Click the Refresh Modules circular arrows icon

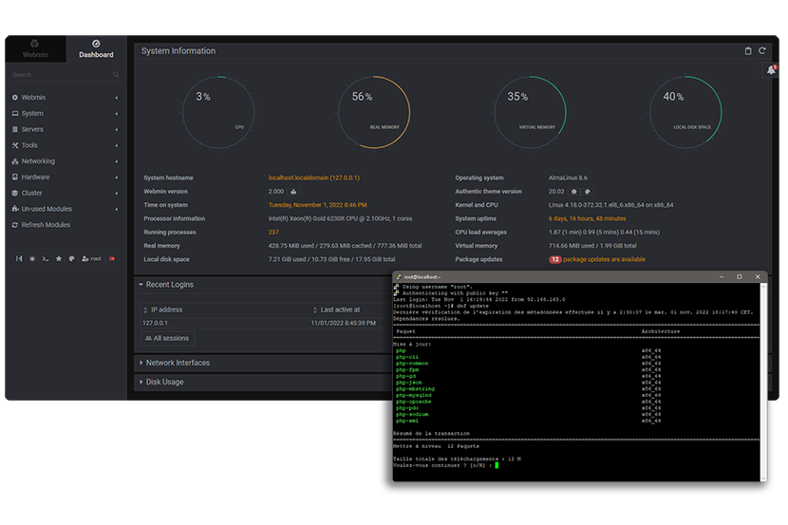[x=15, y=225]
